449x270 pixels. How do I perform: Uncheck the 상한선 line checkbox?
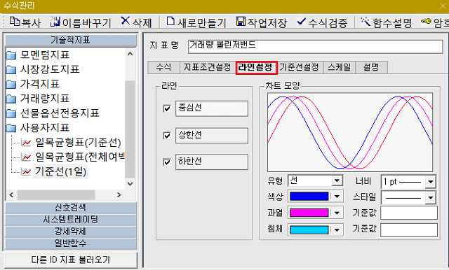pyautogui.click(x=167, y=135)
